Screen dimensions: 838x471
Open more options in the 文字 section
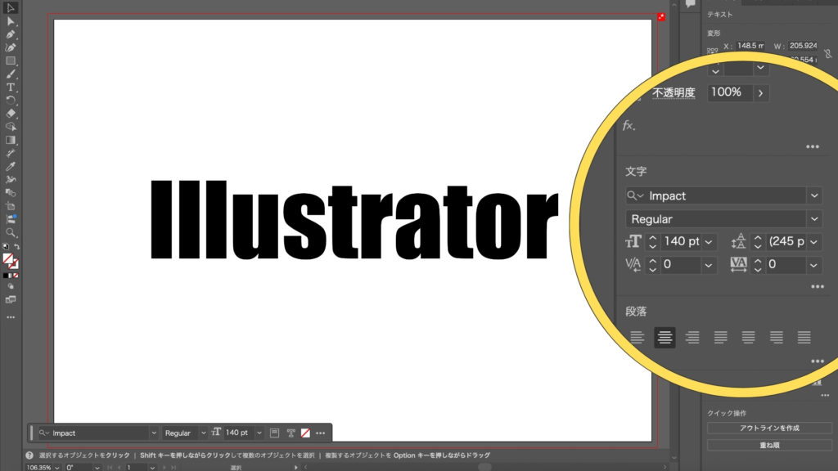point(816,287)
